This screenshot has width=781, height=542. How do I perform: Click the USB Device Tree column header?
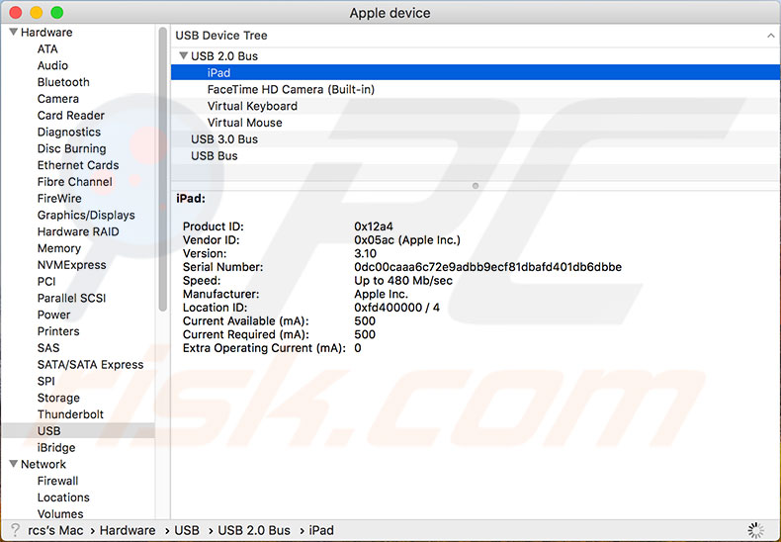[221, 36]
